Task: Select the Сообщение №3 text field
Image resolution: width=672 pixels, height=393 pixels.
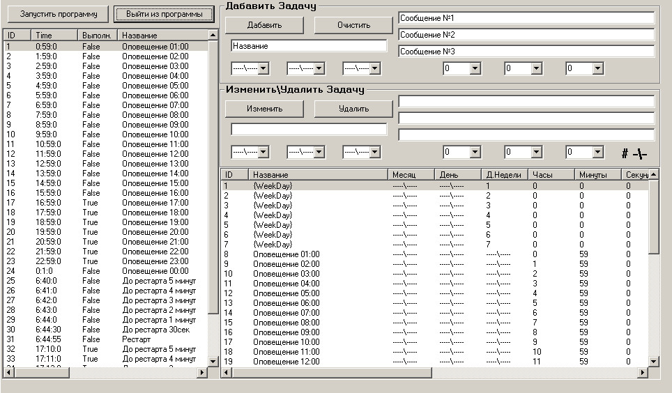Action: pos(526,51)
